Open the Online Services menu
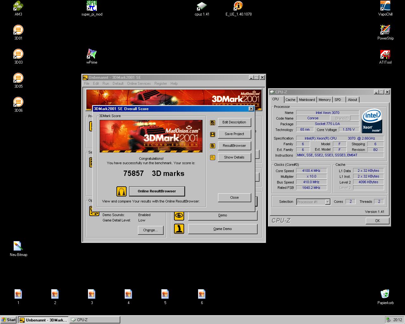This screenshot has width=405, height=324. click(139, 84)
